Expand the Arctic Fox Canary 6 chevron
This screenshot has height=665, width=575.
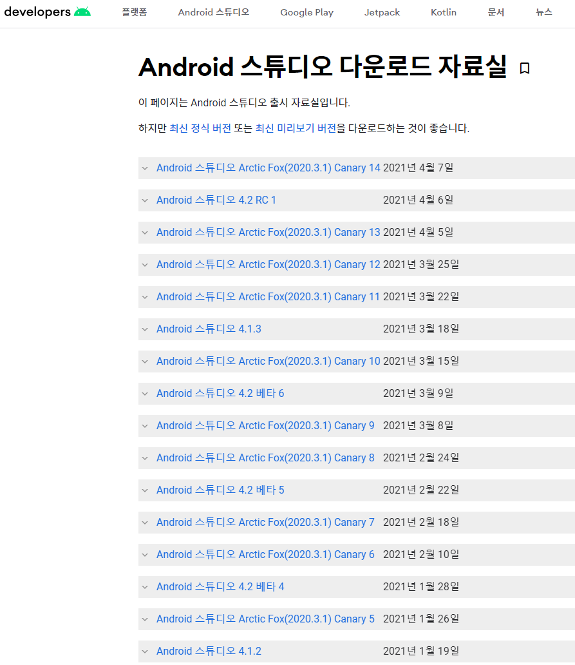point(145,555)
